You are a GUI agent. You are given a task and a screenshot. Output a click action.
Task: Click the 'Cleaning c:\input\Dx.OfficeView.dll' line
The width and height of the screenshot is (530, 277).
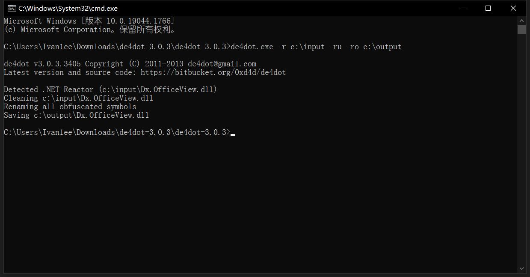(x=79, y=98)
